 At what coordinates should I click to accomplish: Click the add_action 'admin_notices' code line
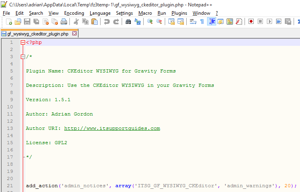point(161,186)
